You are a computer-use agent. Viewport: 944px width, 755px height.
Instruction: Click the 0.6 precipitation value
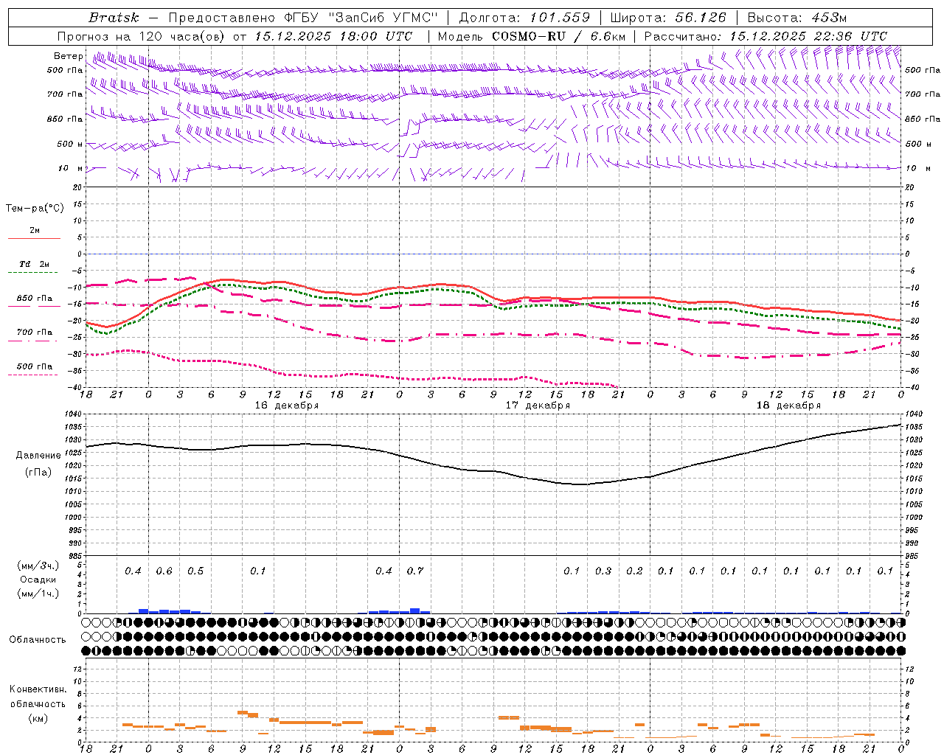164,571
